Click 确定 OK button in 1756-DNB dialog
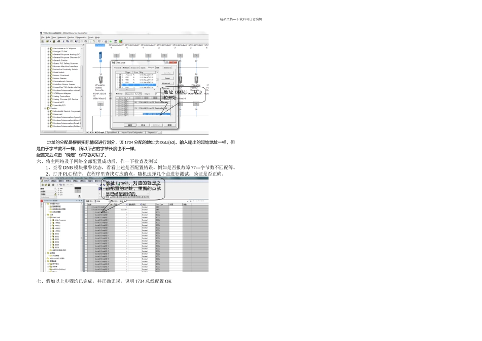Screen dimensions: 482x341 130,125
